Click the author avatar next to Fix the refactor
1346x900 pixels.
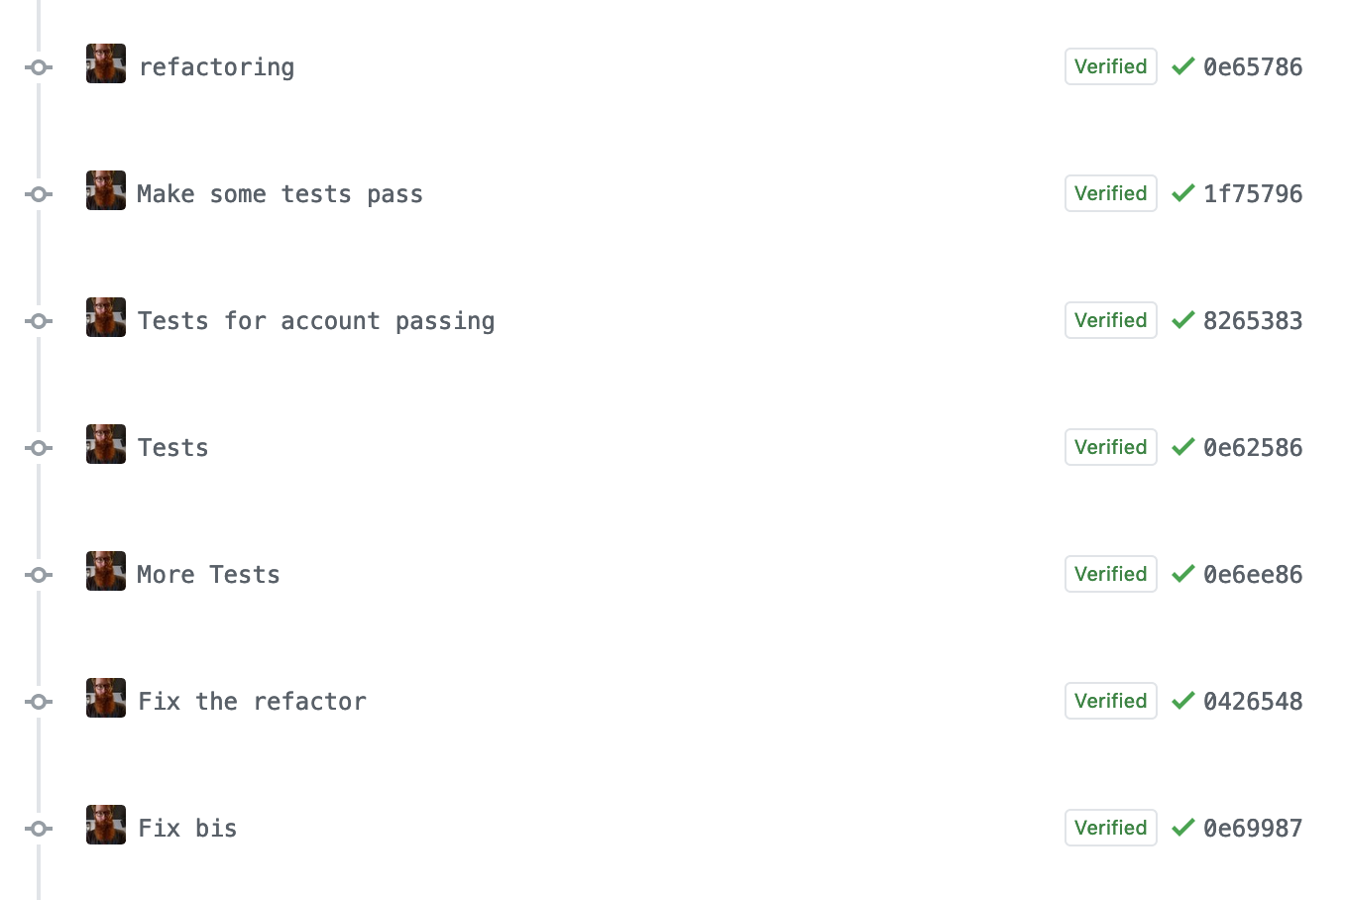tap(106, 698)
